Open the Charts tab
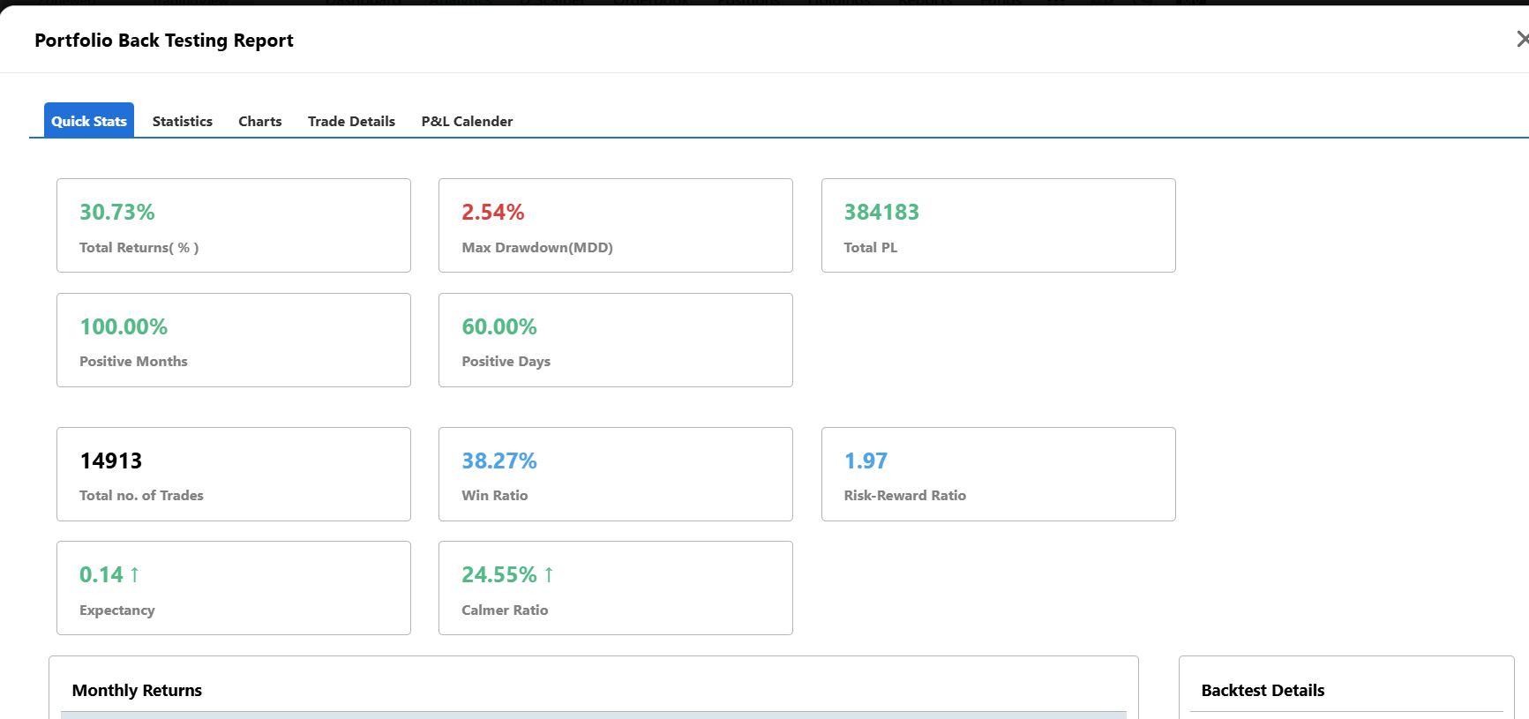 [x=260, y=121]
